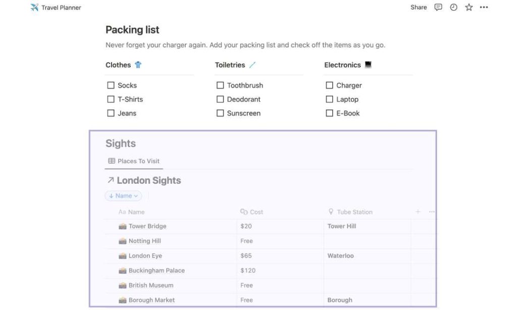Open the Name sort dropdown
This screenshot has width=517, height=310.
(x=123, y=195)
